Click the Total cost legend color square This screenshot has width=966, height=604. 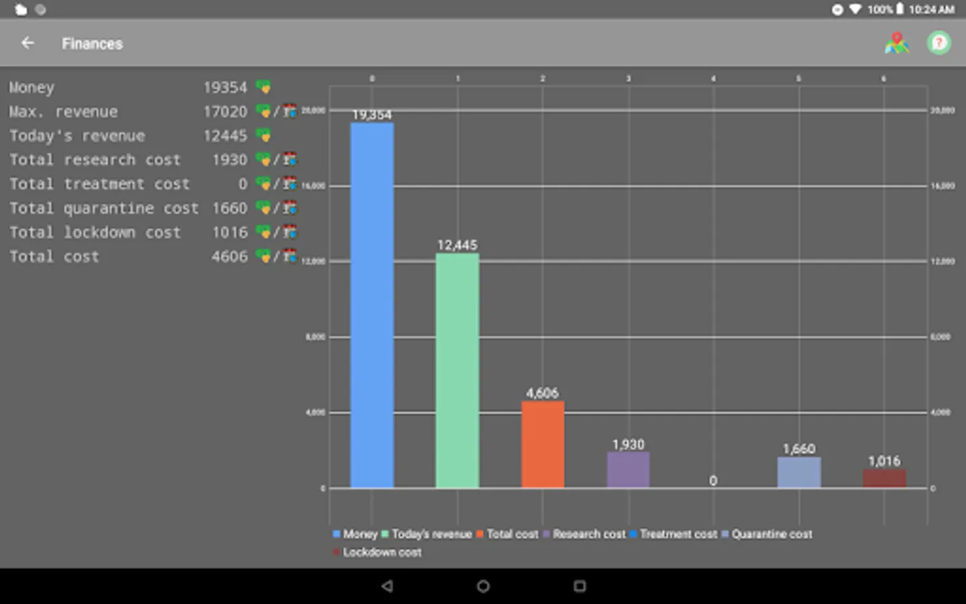pyautogui.click(x=480, y=534)
